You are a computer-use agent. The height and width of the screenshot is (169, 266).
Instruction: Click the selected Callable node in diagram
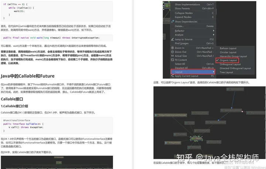196,139
